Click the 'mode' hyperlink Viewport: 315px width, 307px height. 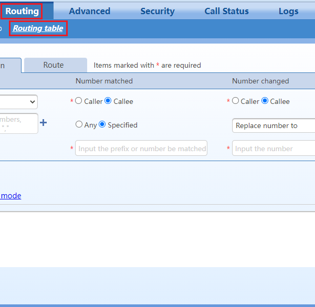point(10,196)
